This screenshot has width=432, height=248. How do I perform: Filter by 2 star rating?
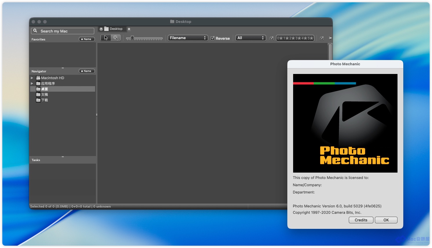tap(292, 38)
